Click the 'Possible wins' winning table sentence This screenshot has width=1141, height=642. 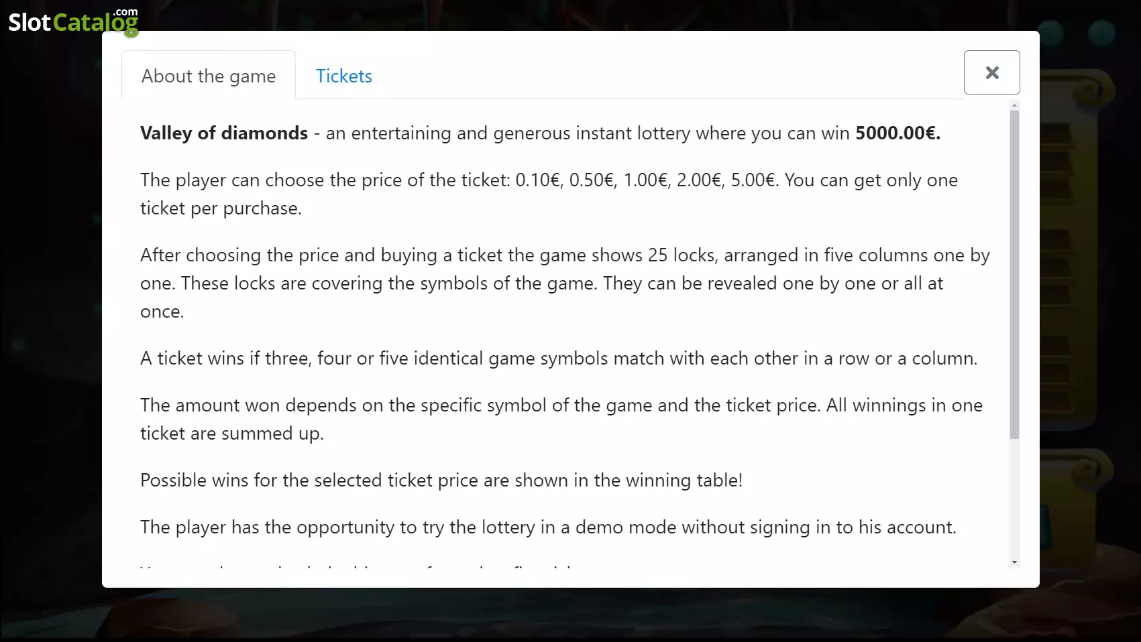click(441, 480)
